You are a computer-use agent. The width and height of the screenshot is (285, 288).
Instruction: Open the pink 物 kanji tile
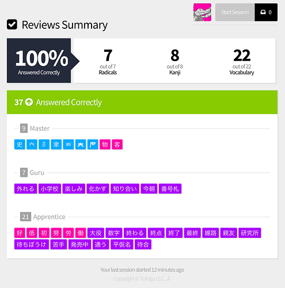tap(105, 145)
